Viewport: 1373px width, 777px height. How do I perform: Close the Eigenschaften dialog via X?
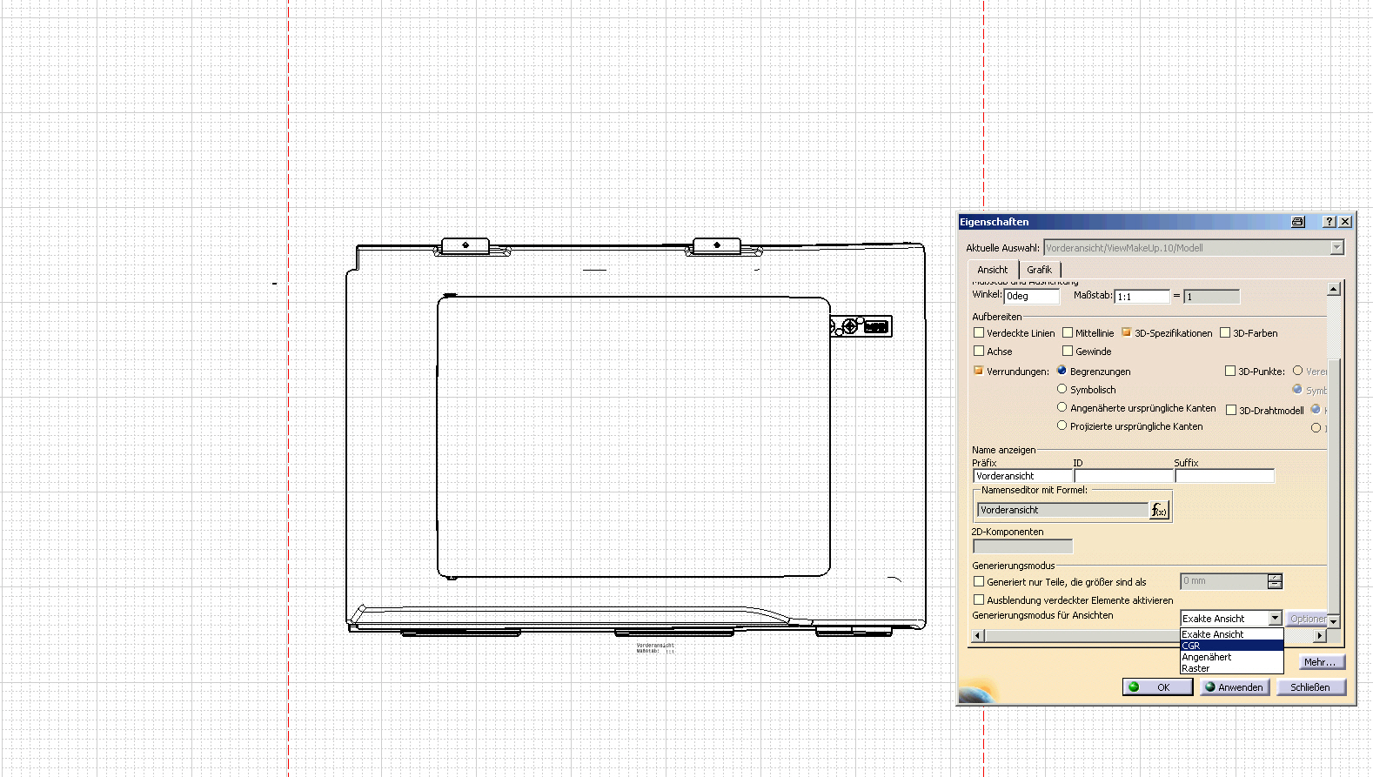click(x=1345, y=222)
